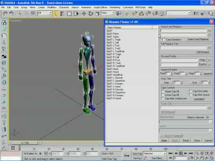Click the Prefix button
Viewport: 215px width, 161px height.
click(202, 60)
